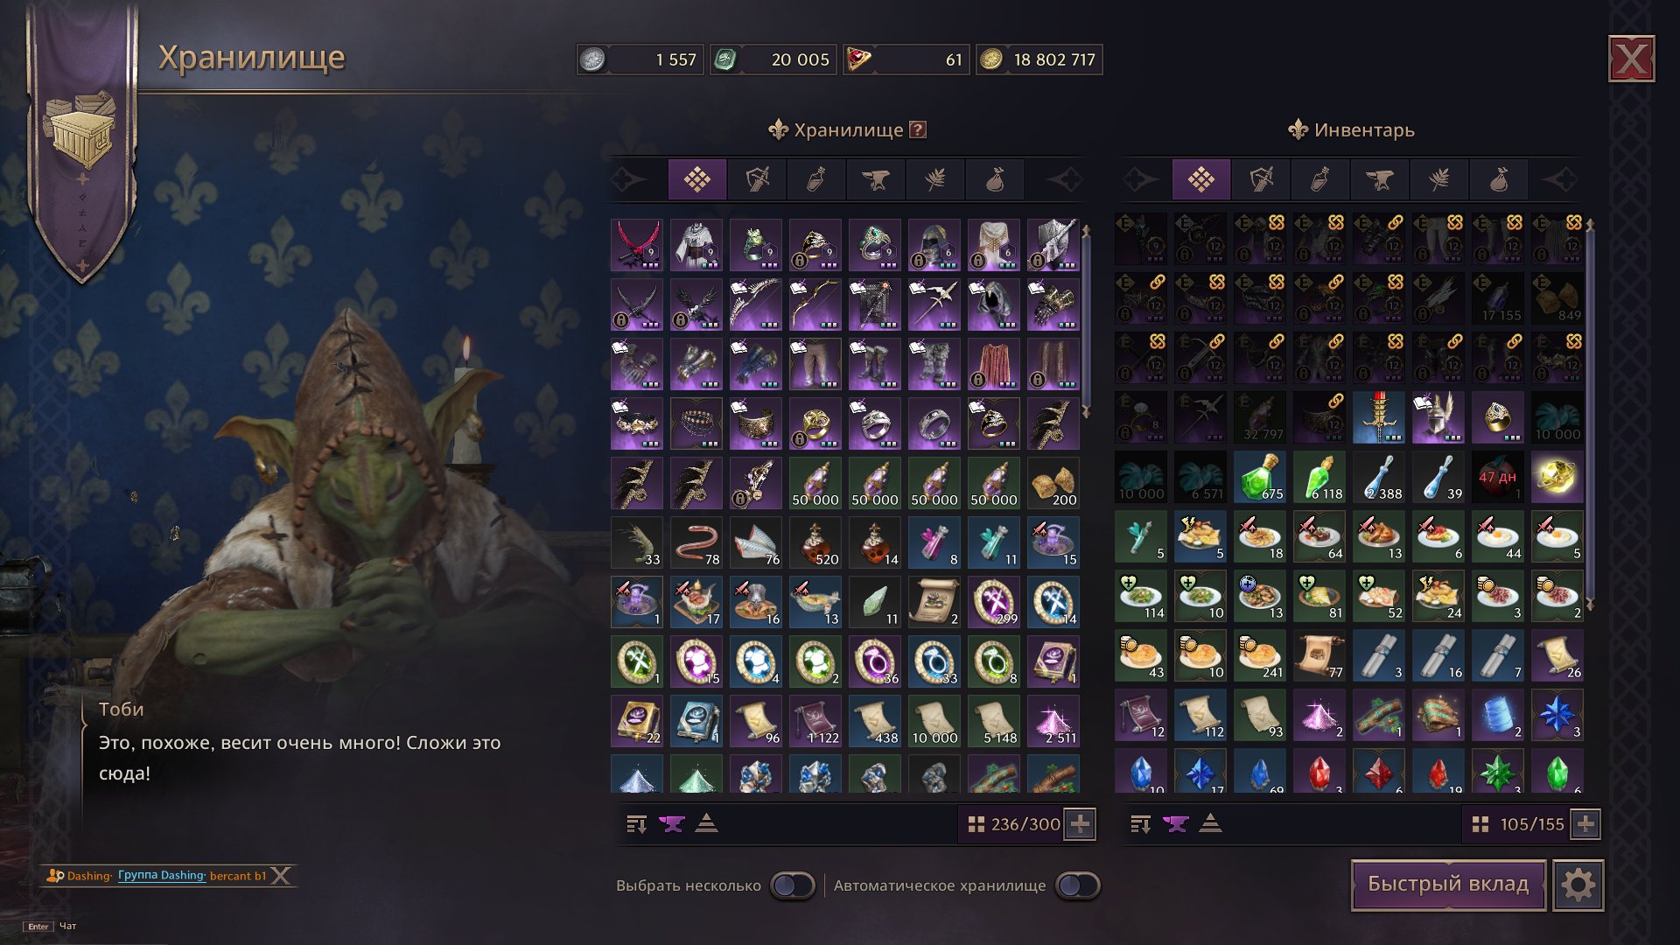Expand inventory slots with plus button

tap(1585, 824)
